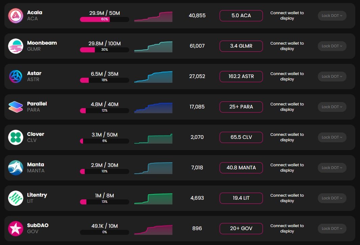Open Acala contribution history chart
Viewport: 360px width, 245px height.
pyautogui.click(x=154, y=17)
